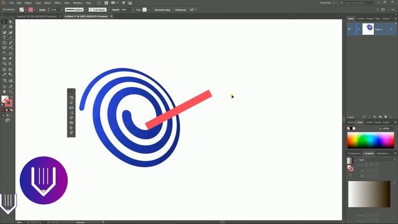Select the Ellipse tool
Screen dimensions: 398x224
(4, 43)
